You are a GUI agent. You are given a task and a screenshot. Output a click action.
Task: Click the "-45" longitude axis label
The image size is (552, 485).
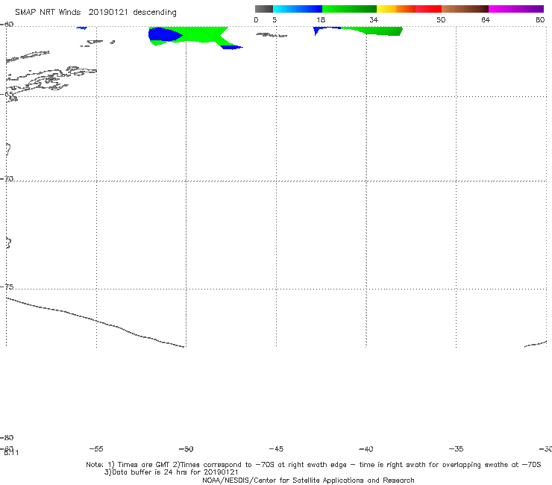click(x=276, y=448)
